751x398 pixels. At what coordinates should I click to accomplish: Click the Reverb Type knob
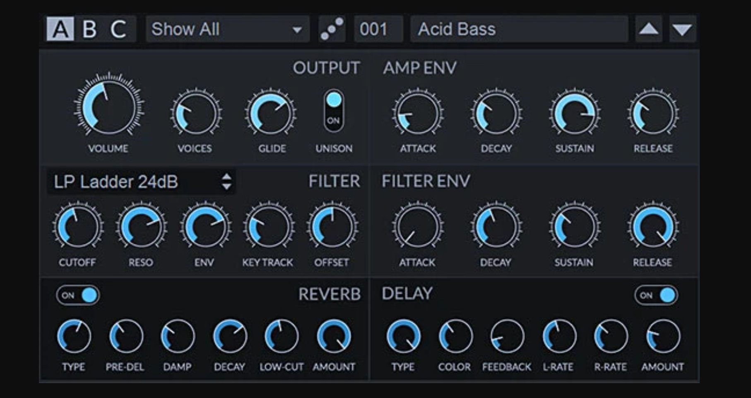pyautogui.click(x=74, y=336)
